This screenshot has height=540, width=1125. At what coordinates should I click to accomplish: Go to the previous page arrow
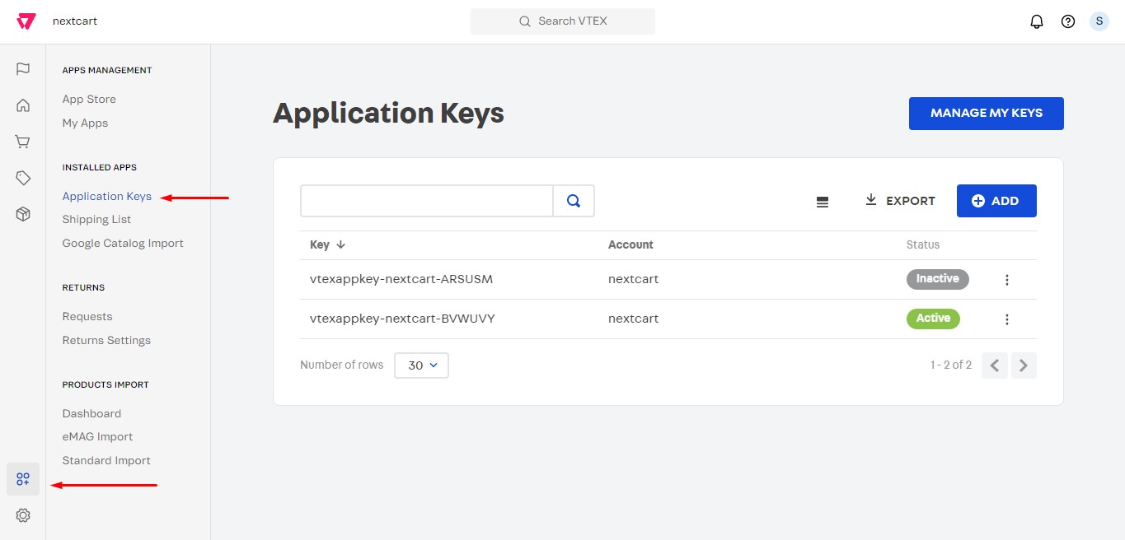[x=995, y=365]
